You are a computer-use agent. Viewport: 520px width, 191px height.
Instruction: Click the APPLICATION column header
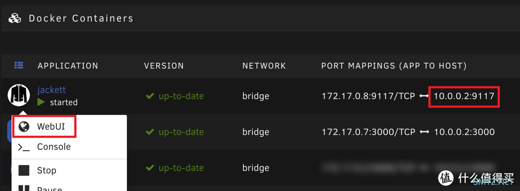68,66
